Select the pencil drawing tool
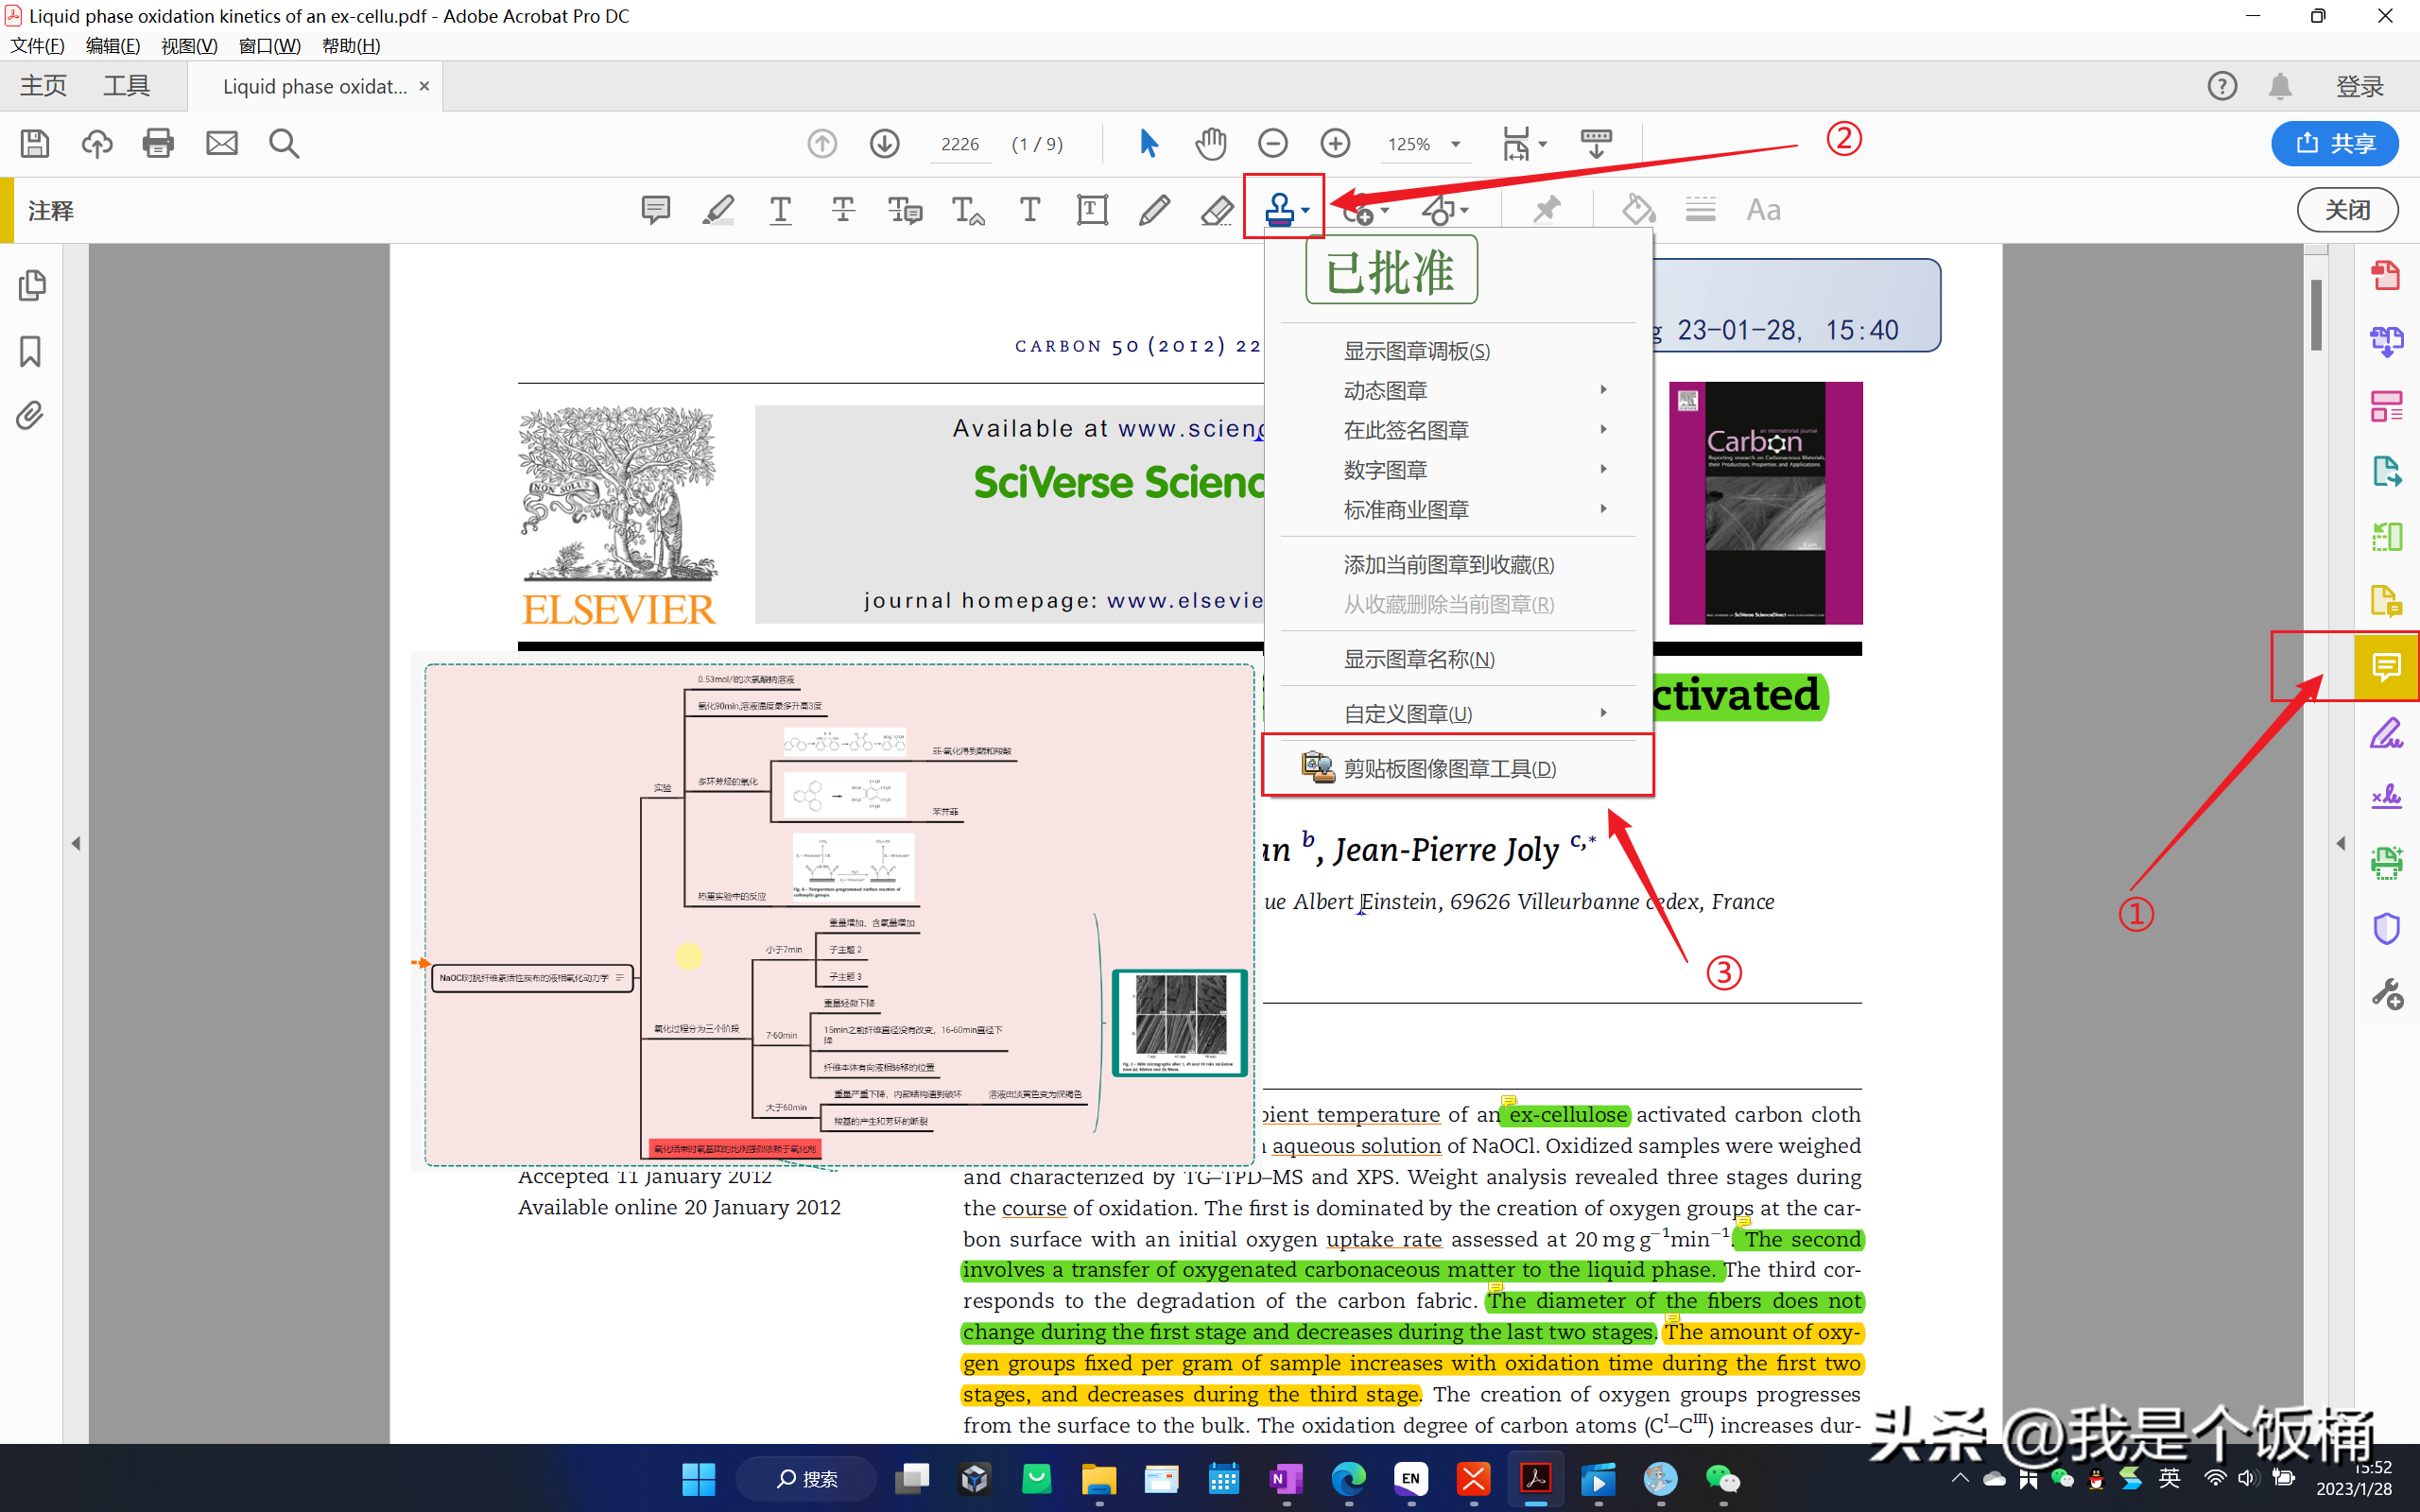Screen dimensions: 2420x1512 tap(1154, 210)
